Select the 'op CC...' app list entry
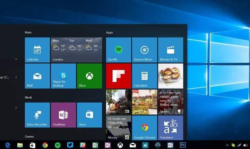 5,77
